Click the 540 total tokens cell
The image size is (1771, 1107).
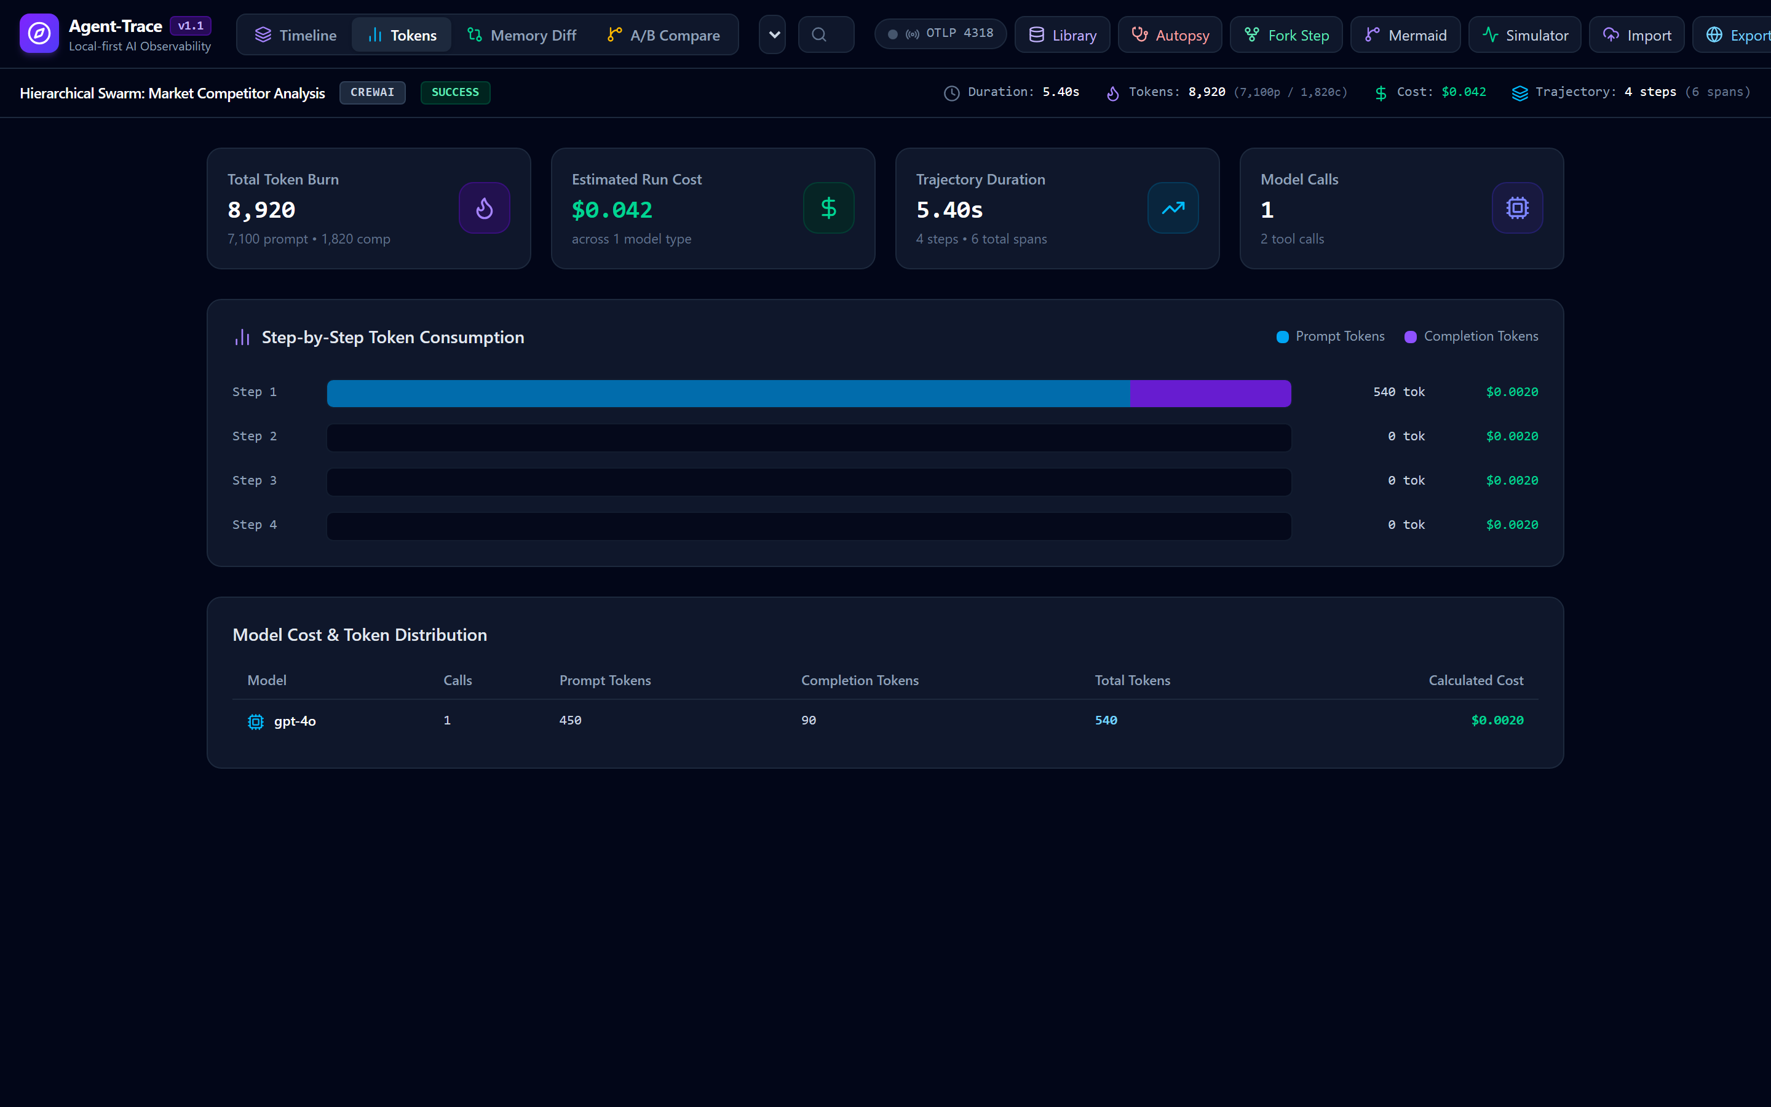[x=1106, y=720]
